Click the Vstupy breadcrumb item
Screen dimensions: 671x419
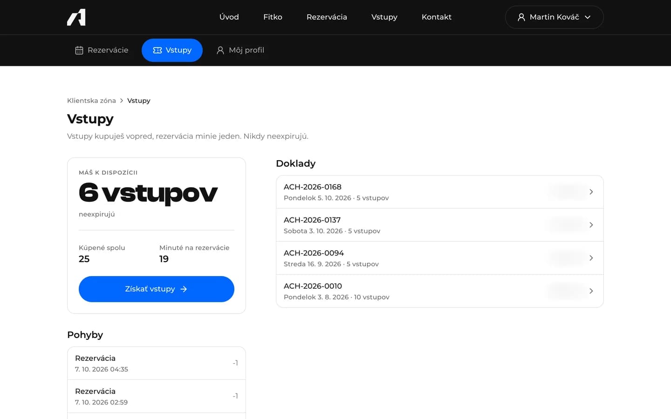tap(139, 101)
